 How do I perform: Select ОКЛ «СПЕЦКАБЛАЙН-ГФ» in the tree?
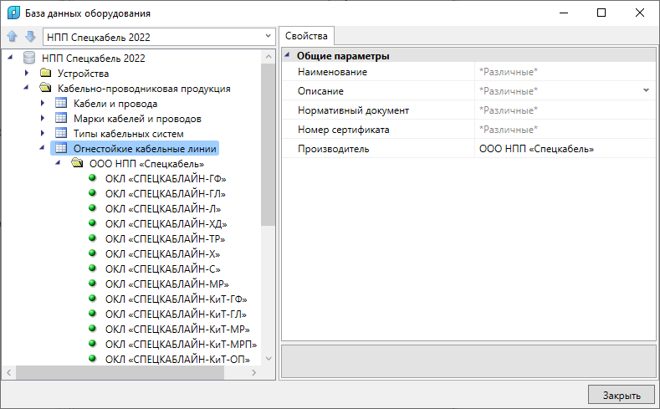(x=166, y=179)
